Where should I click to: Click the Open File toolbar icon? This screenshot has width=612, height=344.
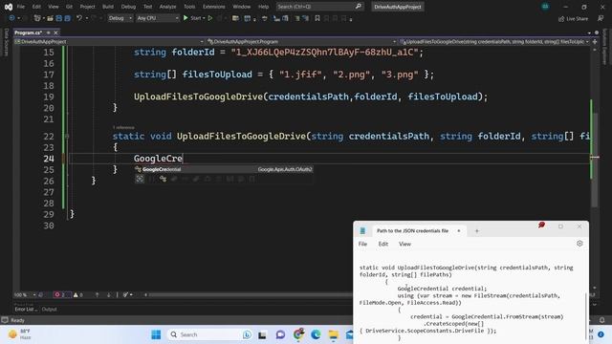tap(50, 18)
